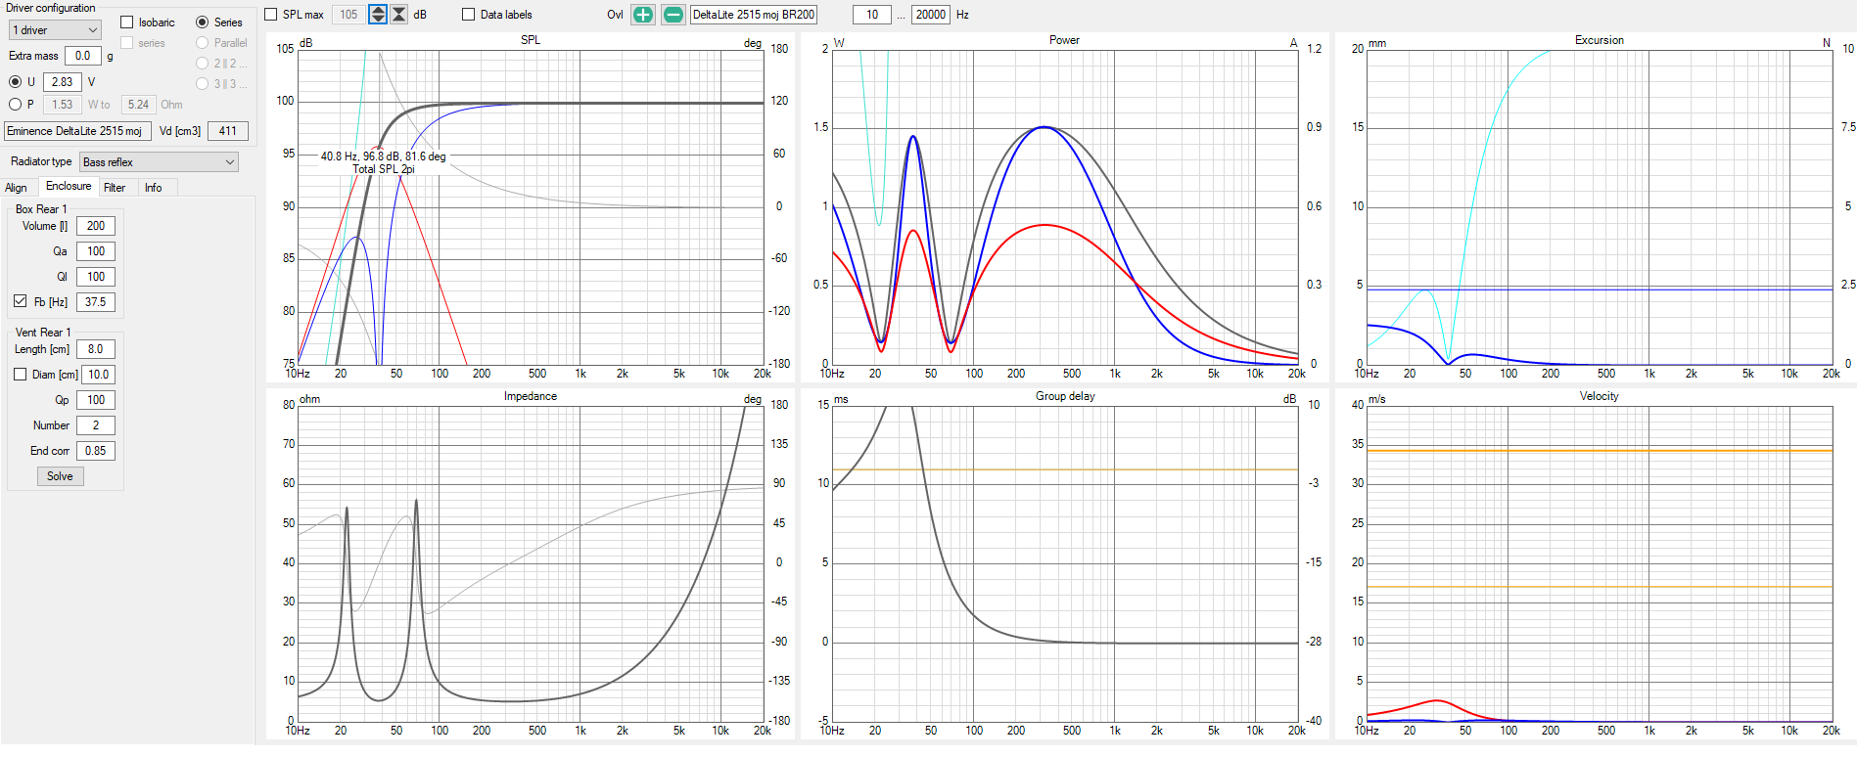The height and width of the screenshot is (758, 1857).
Task: Click the Impedance chart title
Action: pos(531,396)
